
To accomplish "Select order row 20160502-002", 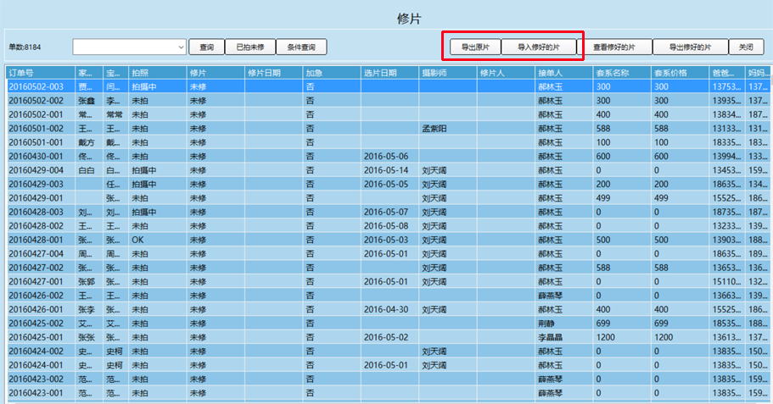I will click(388, 101).
